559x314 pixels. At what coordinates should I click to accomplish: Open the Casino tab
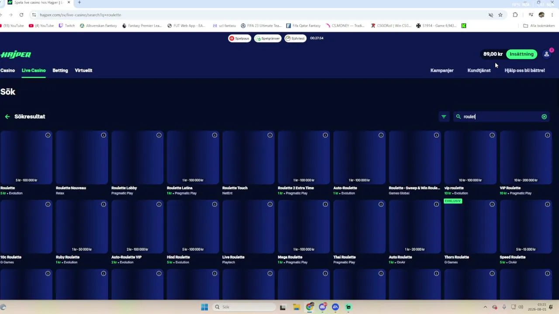pos(7,70)
